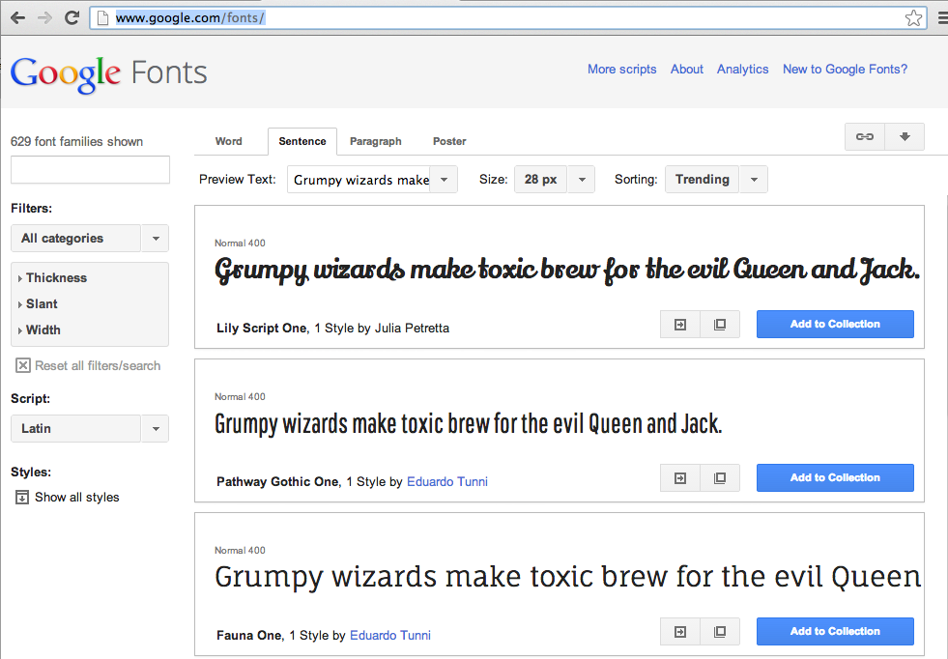The width and height of the screenshot is (948, 659).
Task: Open the Eduardo Tunni designer link
Action: [x=446, y=481]
